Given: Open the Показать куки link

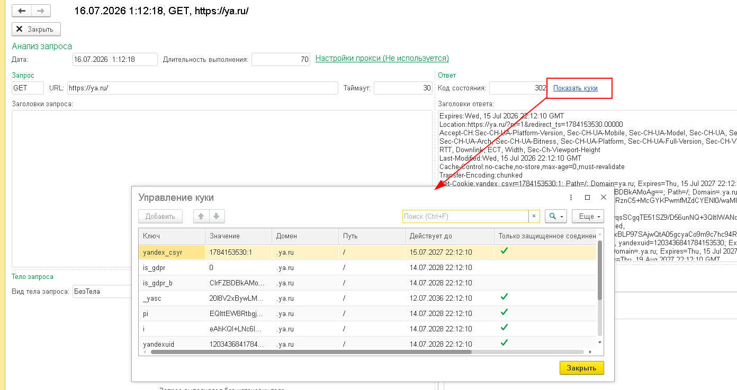Looking at the screenshot, I should [x=576, y=88].
